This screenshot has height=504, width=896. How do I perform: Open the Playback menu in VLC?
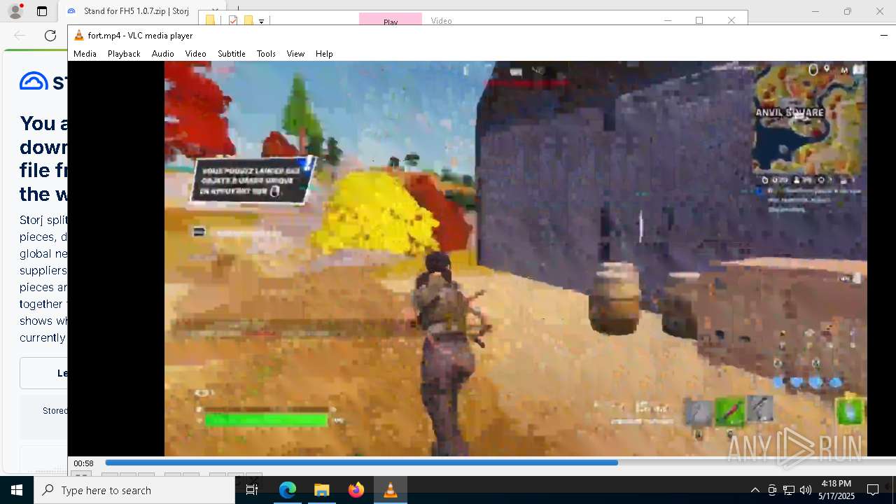[124, 54]
